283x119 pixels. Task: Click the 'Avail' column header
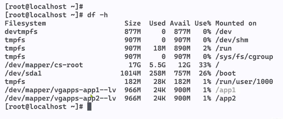[180, 23]
